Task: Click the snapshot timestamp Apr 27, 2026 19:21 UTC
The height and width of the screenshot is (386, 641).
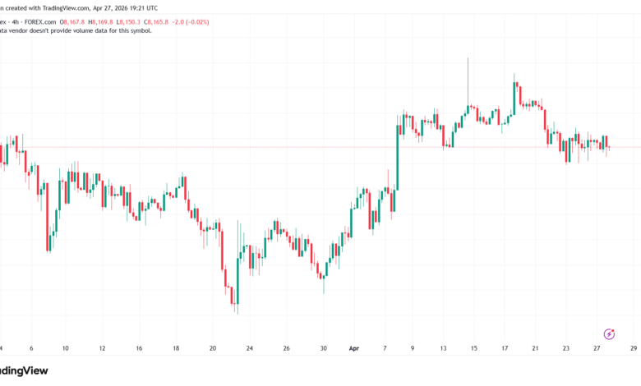Action: (x=125, y=7)
